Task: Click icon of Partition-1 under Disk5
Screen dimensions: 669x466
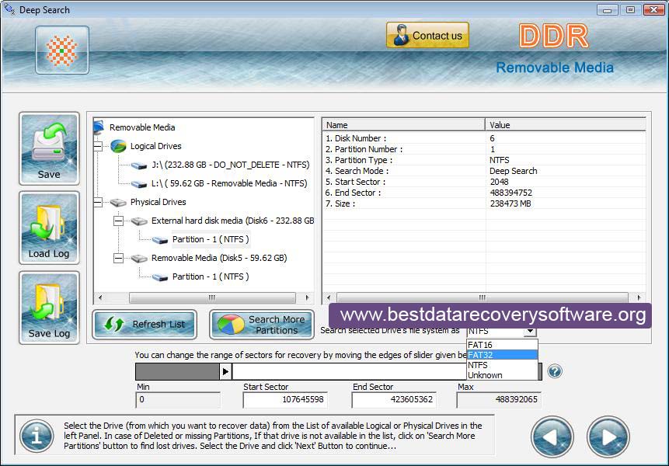Action: coord(160,277)
